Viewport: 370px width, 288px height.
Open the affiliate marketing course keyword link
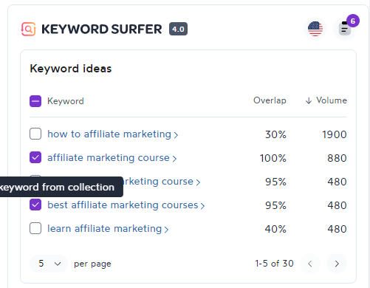(x=109, y=157)
